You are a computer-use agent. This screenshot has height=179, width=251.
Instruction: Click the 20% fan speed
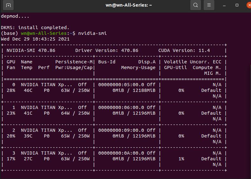tap(11, 136)
